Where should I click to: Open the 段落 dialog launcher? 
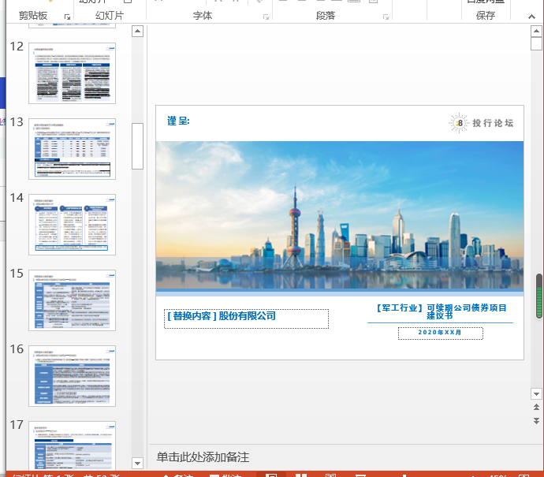(x=386, y=17)
